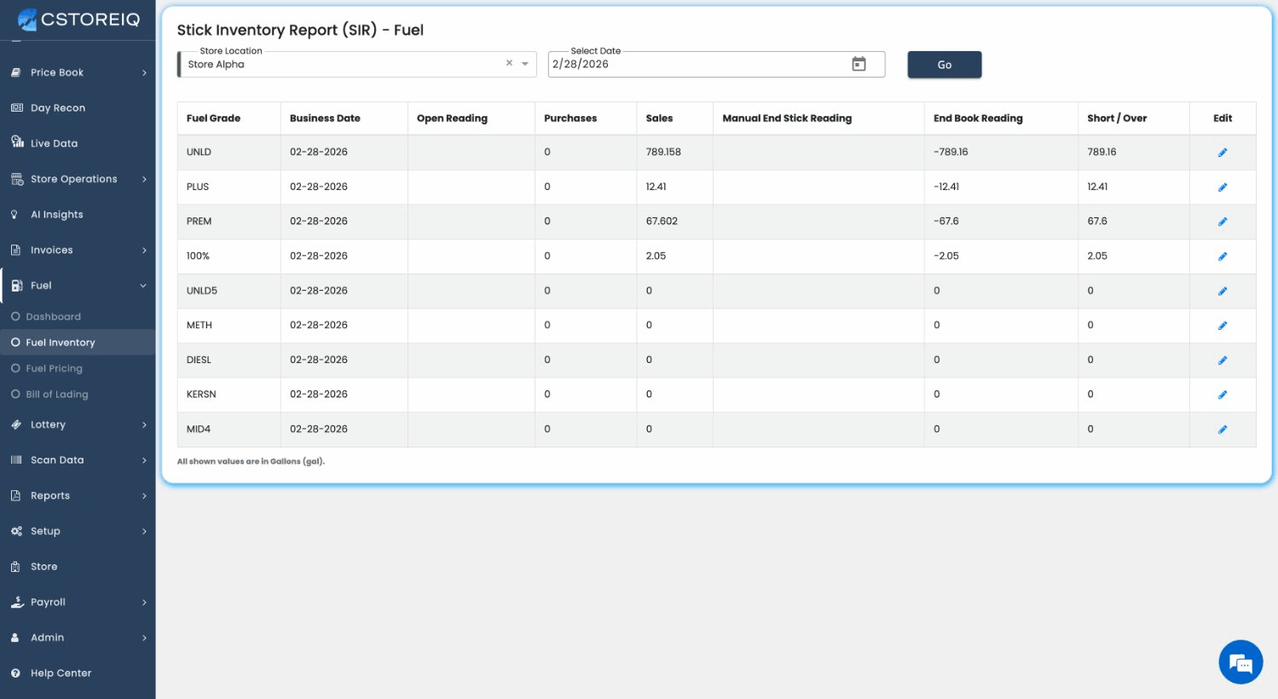Open the Live Data page

click(54, 143)
